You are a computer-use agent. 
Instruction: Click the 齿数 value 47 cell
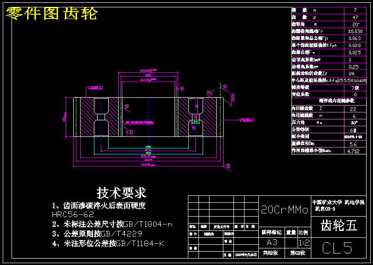pyautogui.click(x=355, y=17)
